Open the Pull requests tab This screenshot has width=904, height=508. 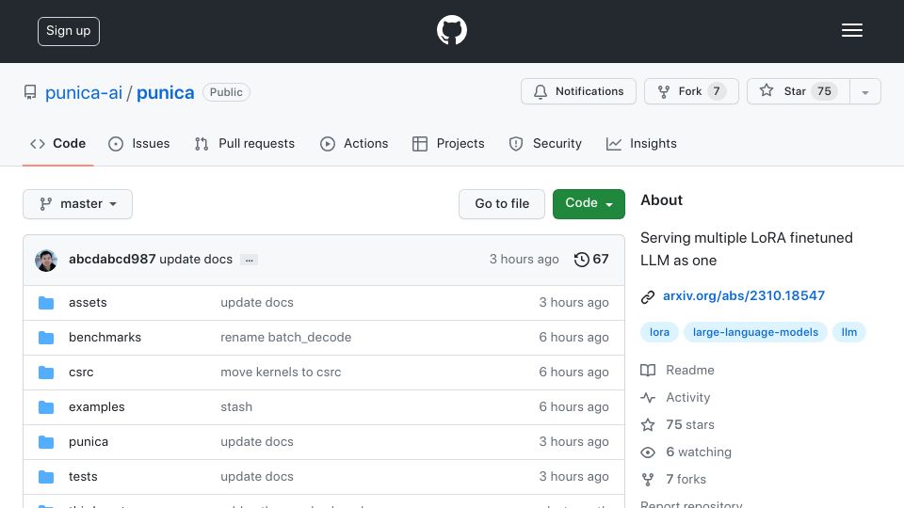[x=245, y=143]
